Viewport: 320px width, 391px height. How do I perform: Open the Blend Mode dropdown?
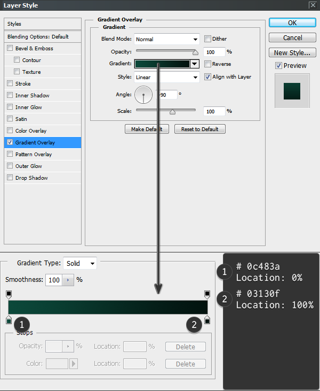166,39
